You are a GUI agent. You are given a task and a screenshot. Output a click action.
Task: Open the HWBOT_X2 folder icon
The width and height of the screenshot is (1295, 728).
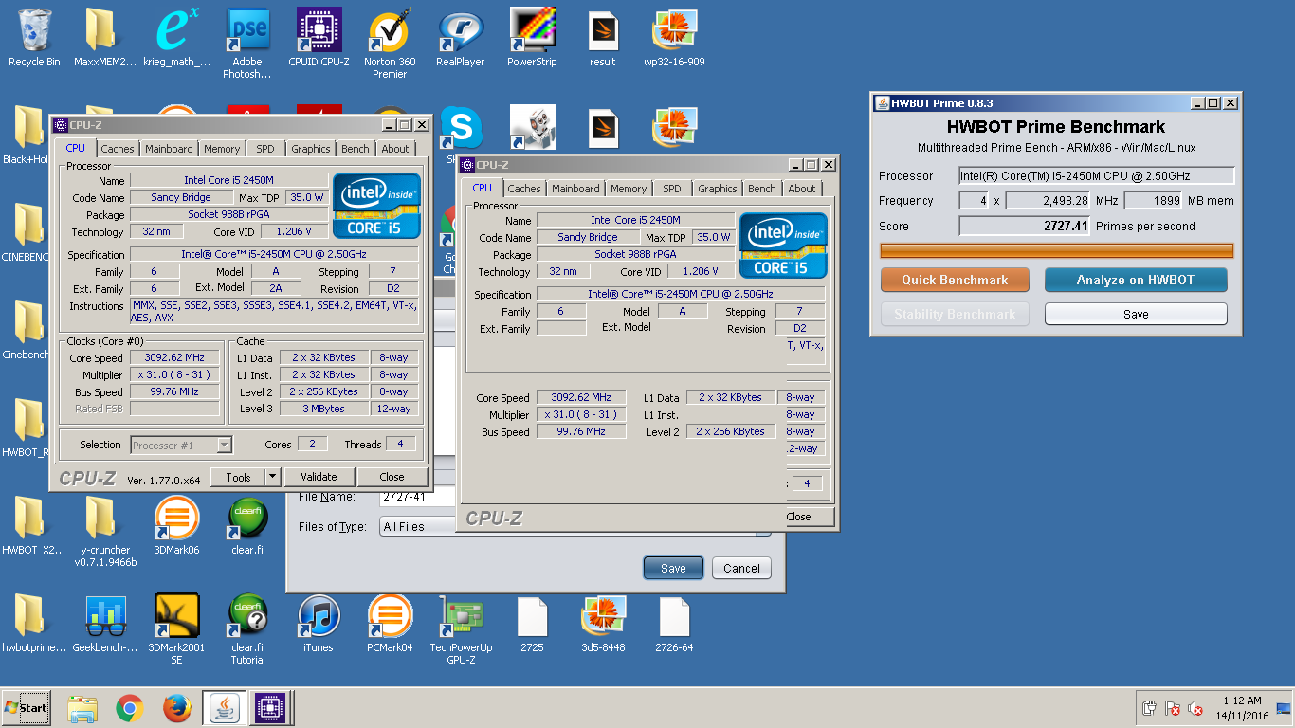[x=34, y=525]
